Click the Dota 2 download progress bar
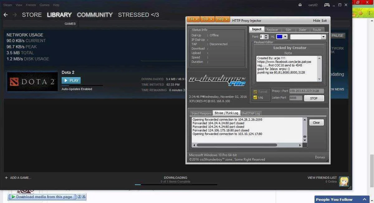 [82, 85]
